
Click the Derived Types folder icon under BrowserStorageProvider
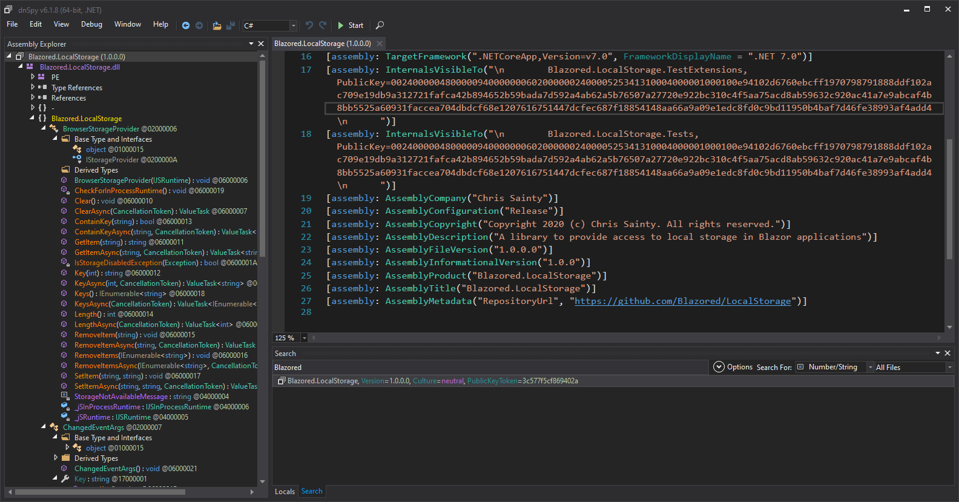(x=65, y=170)
